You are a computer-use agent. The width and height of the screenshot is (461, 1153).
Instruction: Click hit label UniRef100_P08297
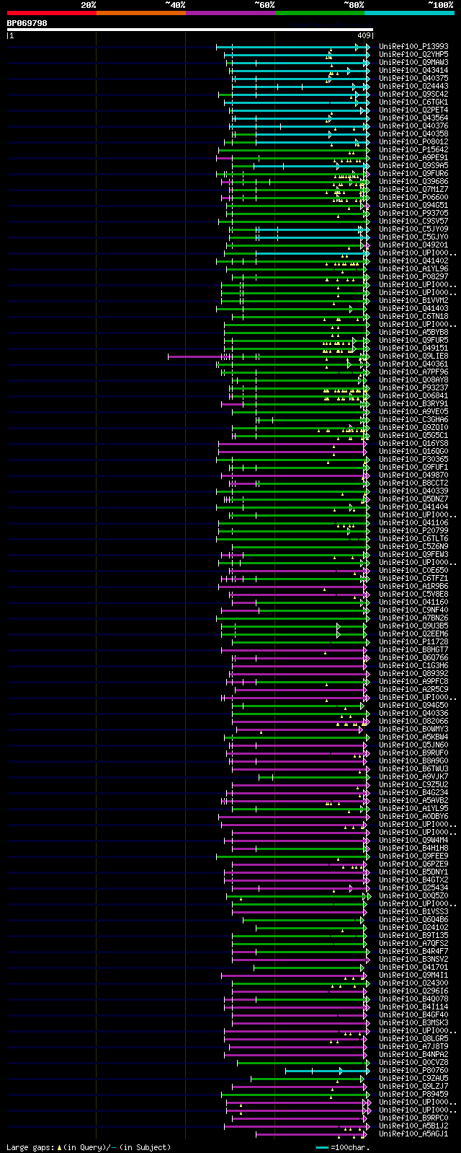(413, 277)
